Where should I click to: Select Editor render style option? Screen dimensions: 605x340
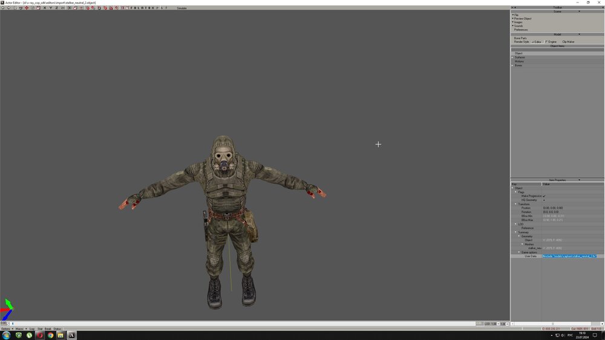(x=537, y=42)
